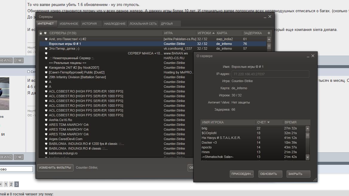This screenshot has width=349, height=196.
Task: Select player brig in list
Action: [204, 128]
